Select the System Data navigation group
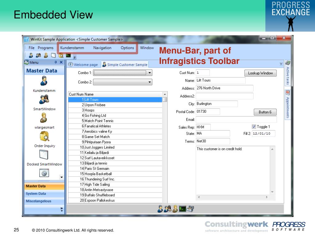The height and width of the screenshot is (236, 315). (x=44, y=194)
